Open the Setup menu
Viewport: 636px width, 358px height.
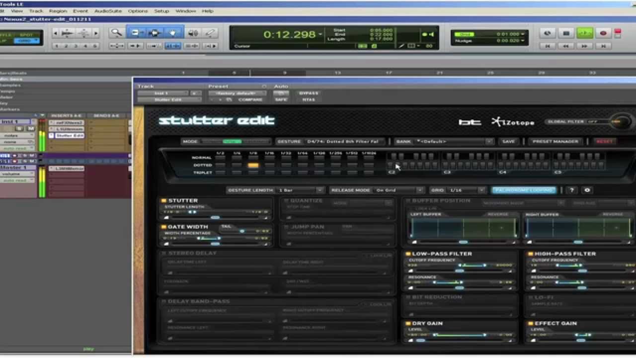(161, 11)
